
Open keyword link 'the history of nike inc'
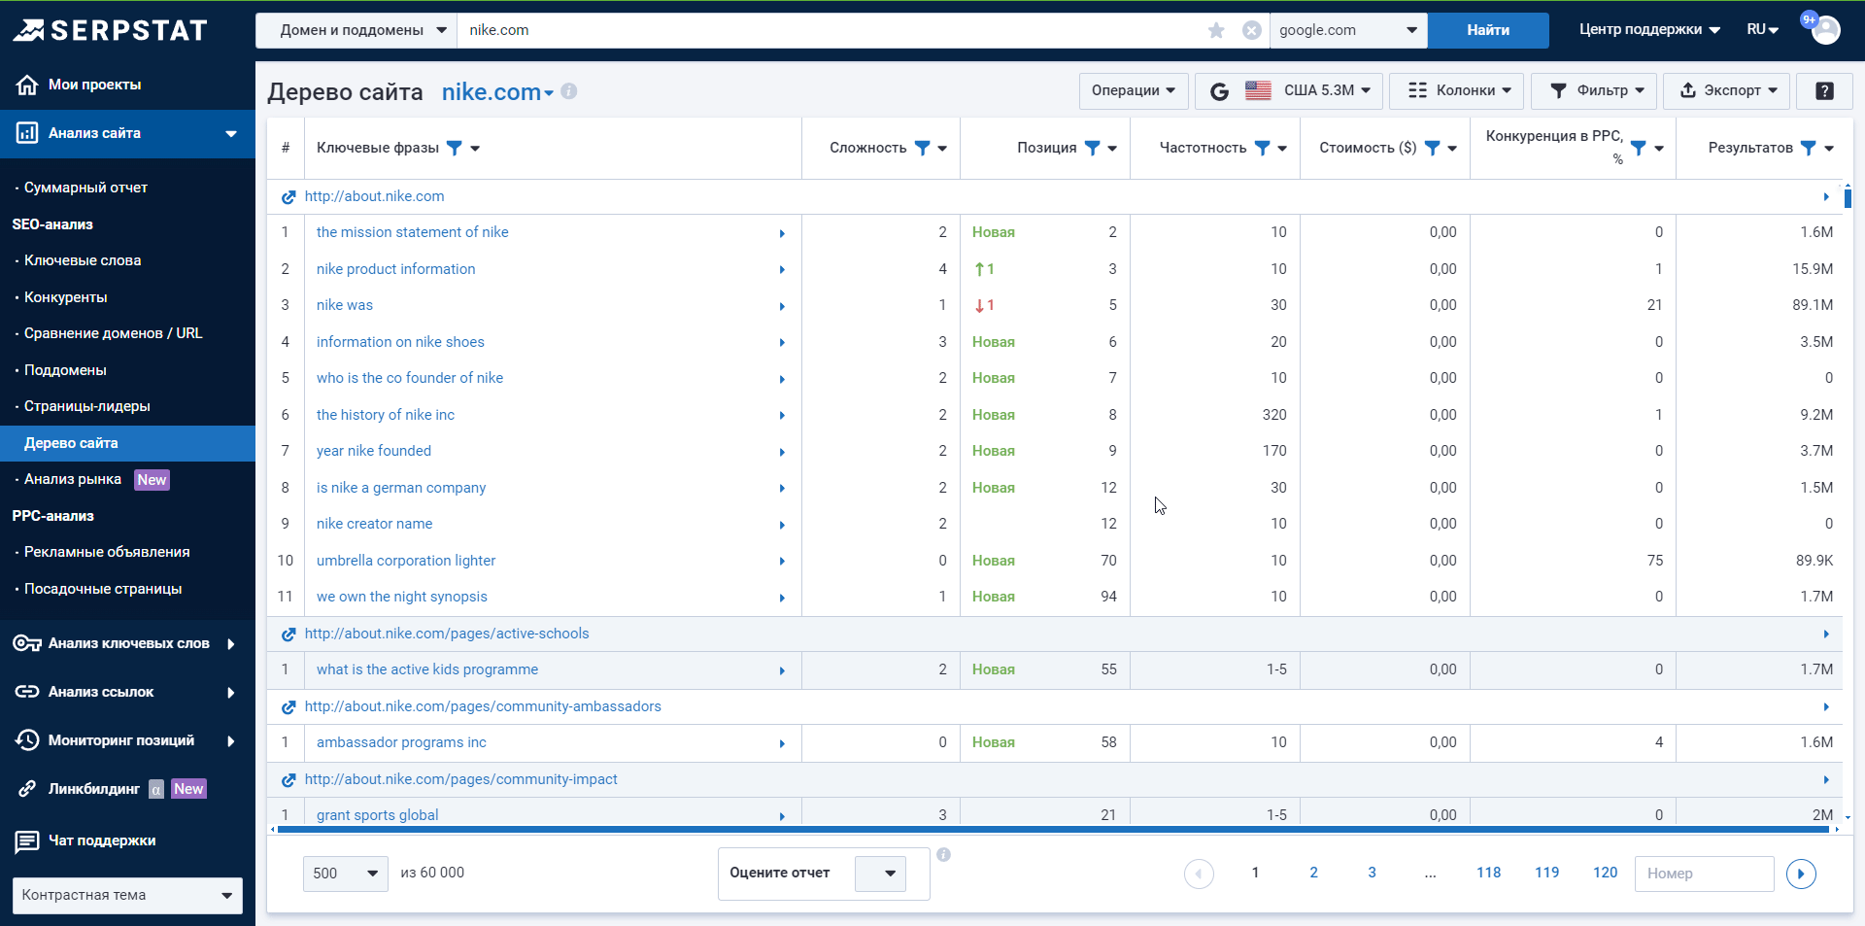[x=385, y=415]
